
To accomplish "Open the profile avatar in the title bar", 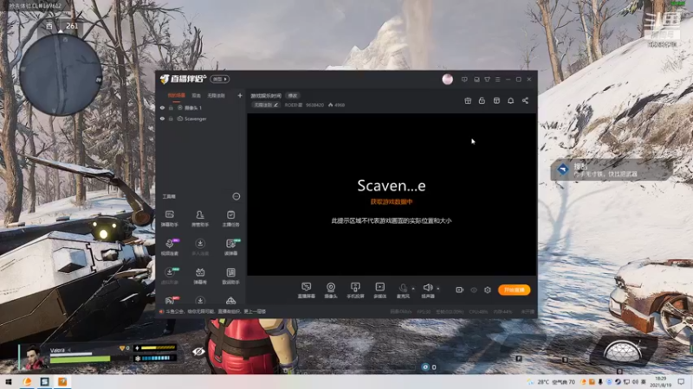I will click(x=447, y=79).
